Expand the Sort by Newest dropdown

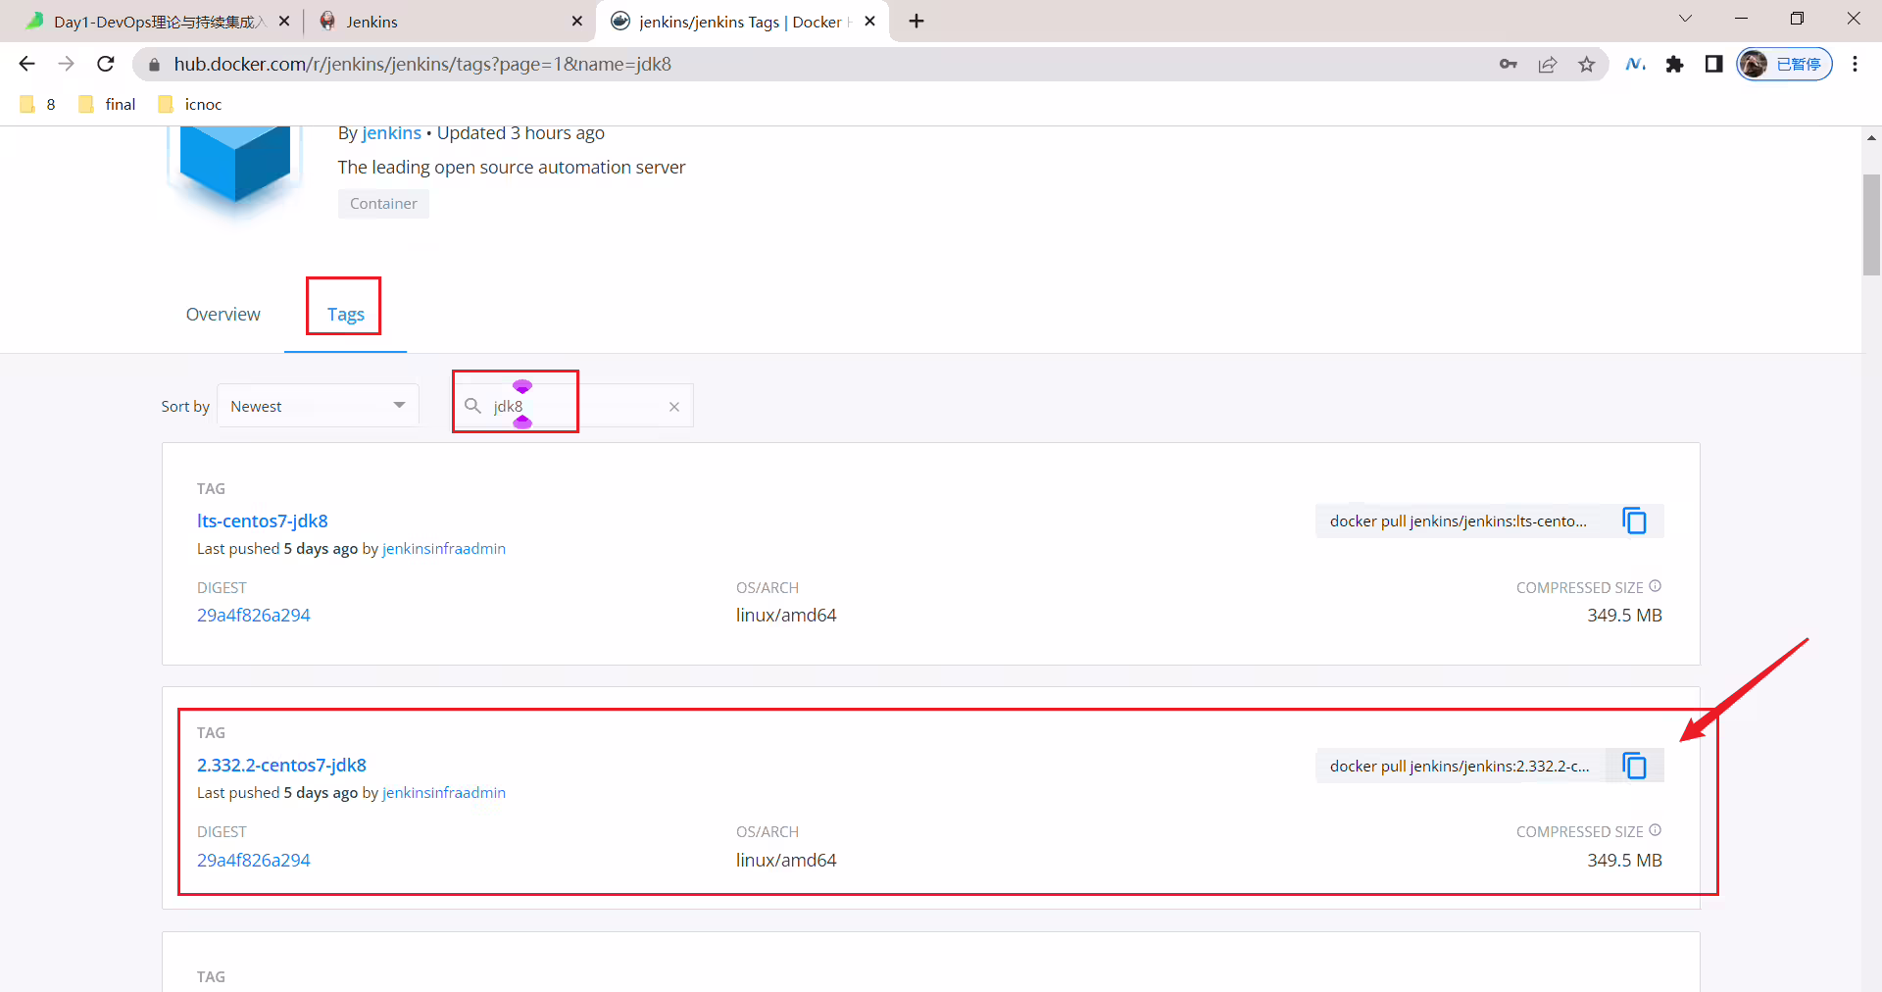(318, 406)
